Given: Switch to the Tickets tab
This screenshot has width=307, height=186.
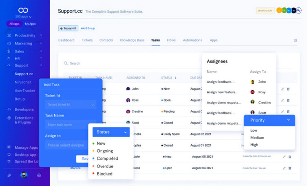Looking at the screenshot, I should [87, 40].
